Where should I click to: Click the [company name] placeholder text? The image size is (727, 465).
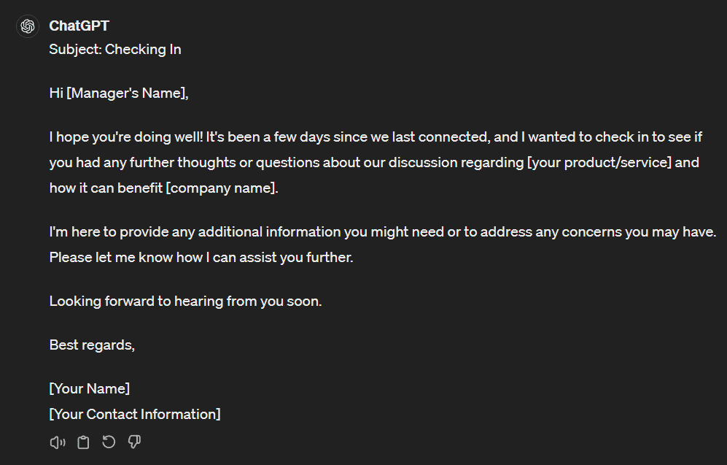pos(221,188)
